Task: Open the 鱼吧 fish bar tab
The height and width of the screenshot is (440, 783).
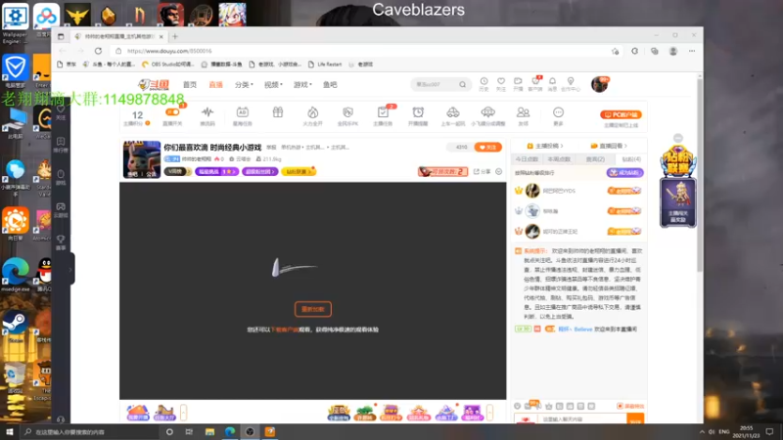Action: pos(330,85)
